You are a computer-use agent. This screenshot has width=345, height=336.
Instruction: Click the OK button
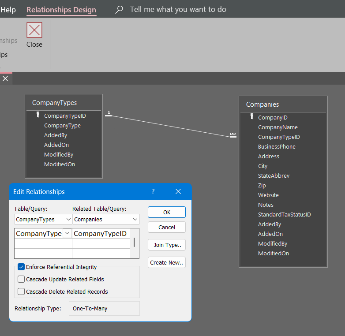pos(167,212)
